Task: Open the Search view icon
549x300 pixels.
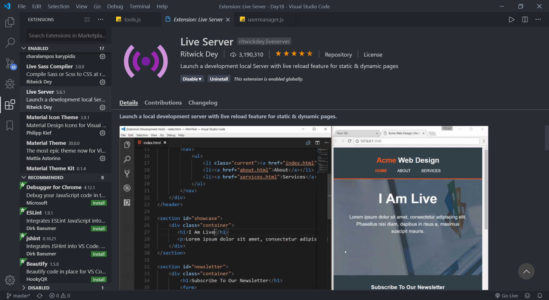Action: click(10, 42)
